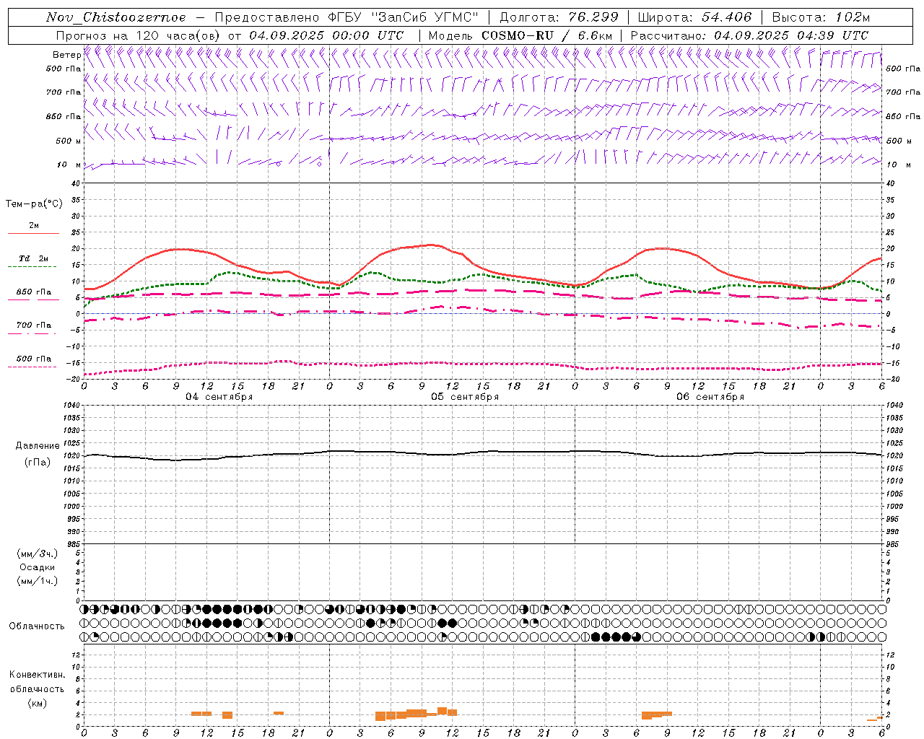Click the Давление pressure panel title
924x739 pixels.
click(38, 446)
